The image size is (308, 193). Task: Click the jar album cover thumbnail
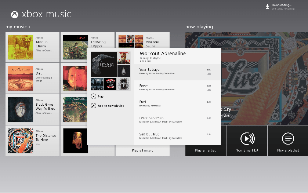tap(75, 79)
